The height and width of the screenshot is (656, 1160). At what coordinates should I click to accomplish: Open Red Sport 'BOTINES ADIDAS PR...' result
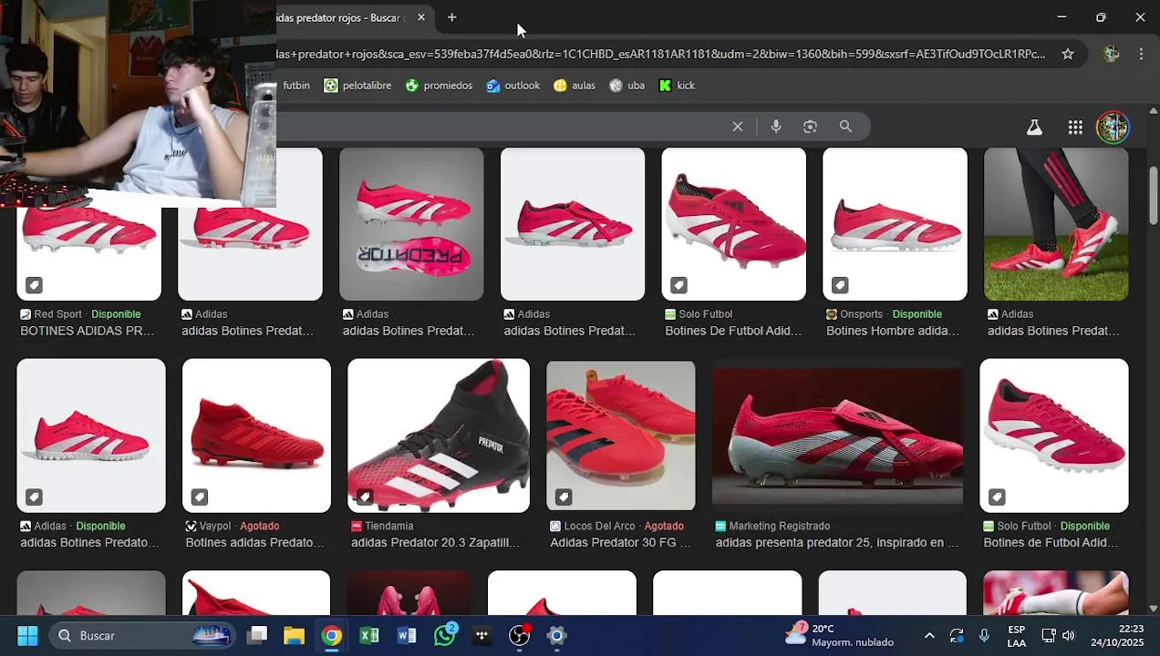(x=89, y=253)
